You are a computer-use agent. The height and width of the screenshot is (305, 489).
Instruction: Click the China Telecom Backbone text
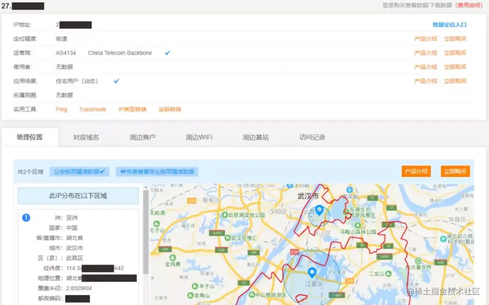pos(120,53)
